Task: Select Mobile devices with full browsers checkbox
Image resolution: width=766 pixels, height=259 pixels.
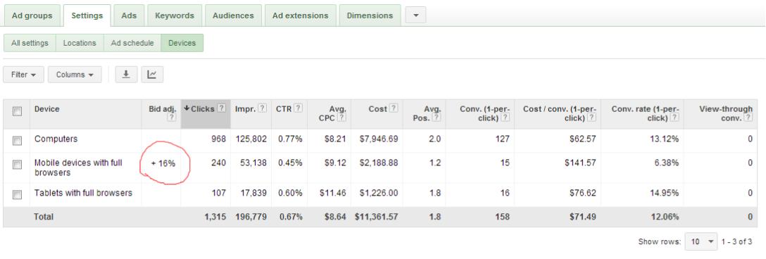Action: pos(17,165)
